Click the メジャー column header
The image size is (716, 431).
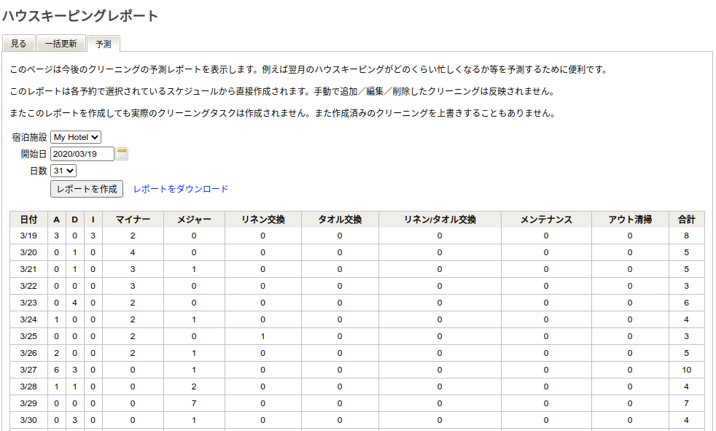pos(194,220)
